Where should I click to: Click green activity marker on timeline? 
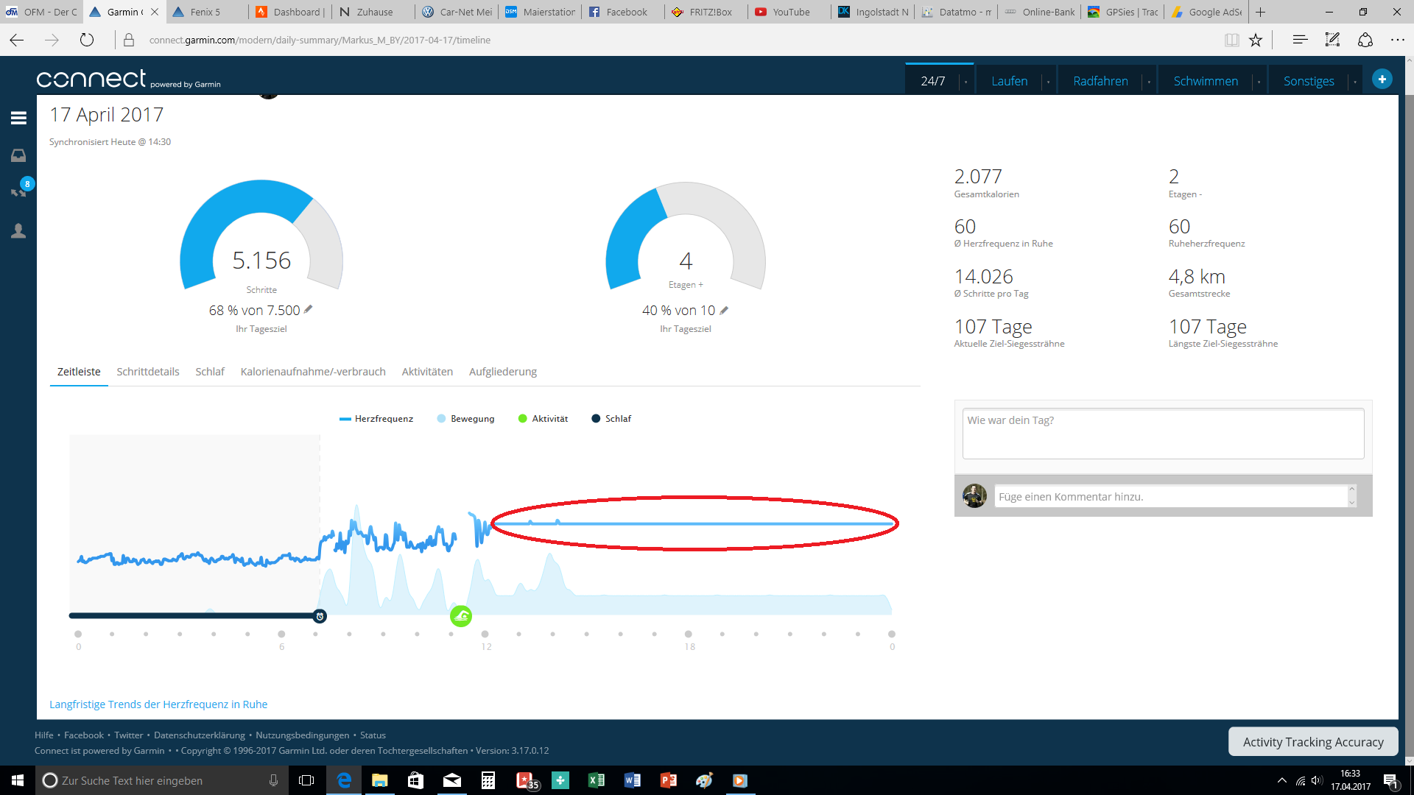[x=461, y=616]
